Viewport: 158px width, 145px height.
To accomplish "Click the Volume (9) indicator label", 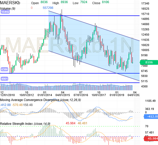I will coord(8,9).
